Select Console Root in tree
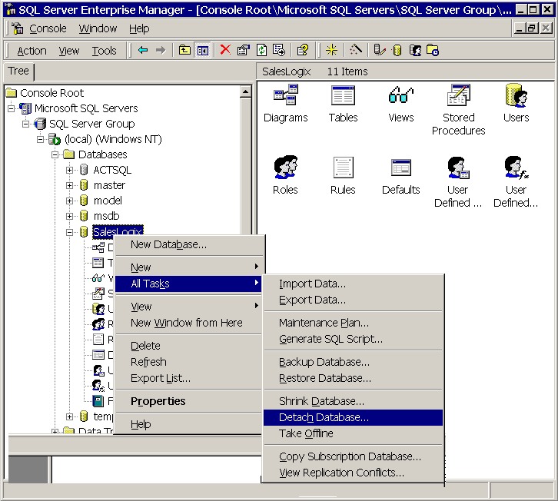The width and height of the screenshot is (558, 501). click(52, 93)
